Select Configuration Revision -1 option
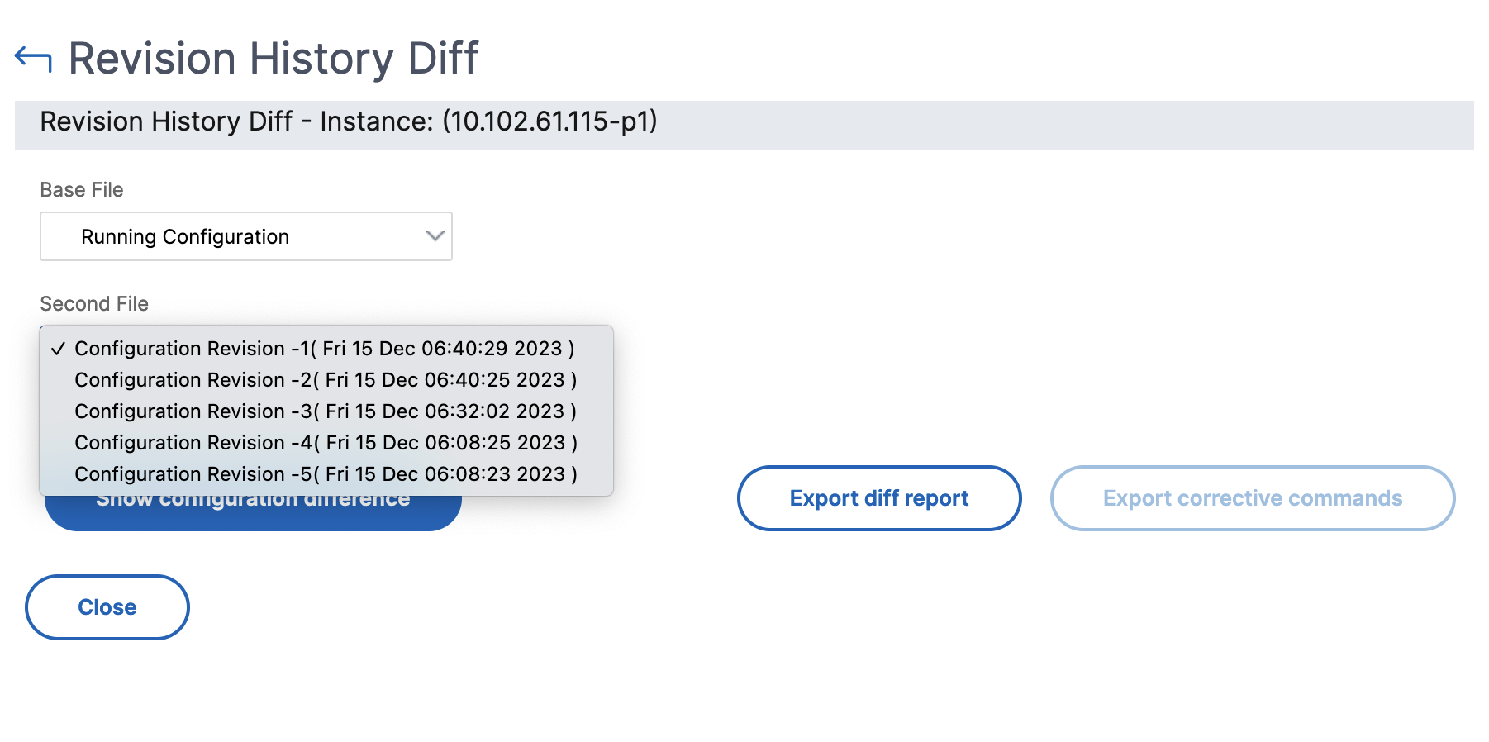 (x=326, y=349)
